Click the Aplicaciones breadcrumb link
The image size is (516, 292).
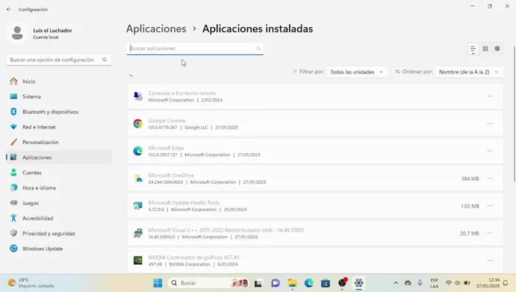coord(156,29)
